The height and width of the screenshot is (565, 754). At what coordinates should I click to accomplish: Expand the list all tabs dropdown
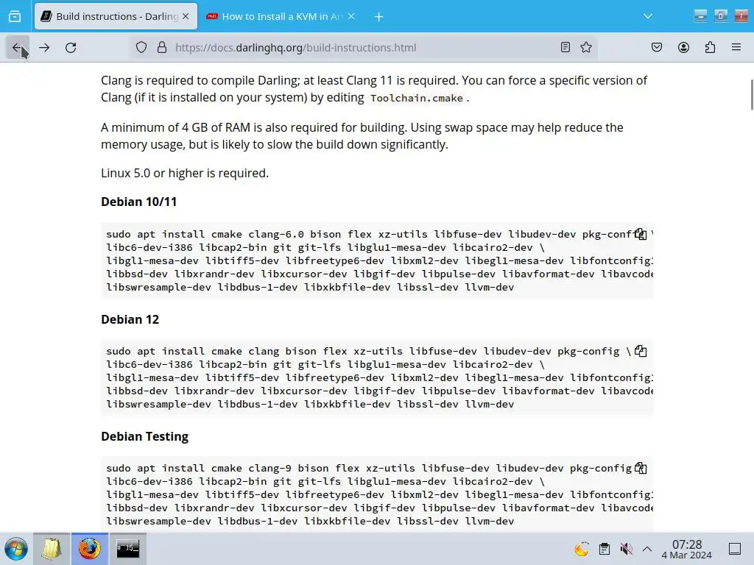tap(648, 16)
